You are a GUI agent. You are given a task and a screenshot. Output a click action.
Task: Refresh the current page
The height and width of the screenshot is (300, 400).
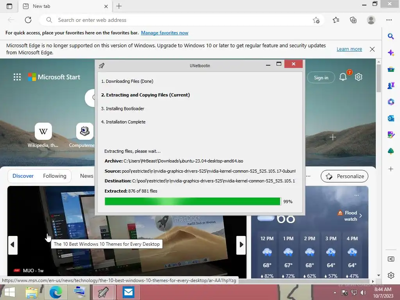[28, 20]
